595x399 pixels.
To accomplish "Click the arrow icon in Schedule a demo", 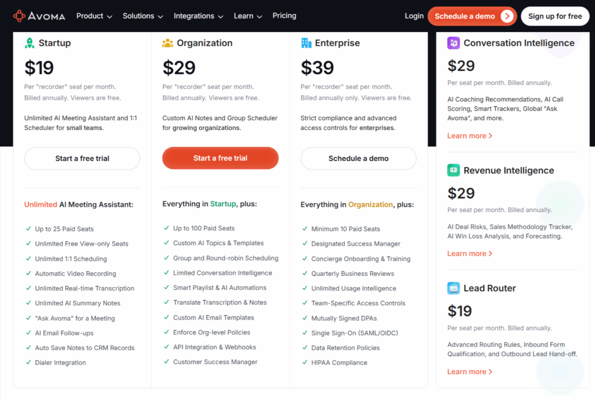I will [507, 16].
